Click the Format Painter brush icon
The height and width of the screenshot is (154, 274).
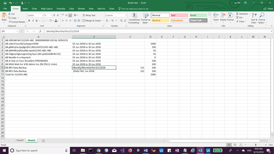tap(10, 22)
